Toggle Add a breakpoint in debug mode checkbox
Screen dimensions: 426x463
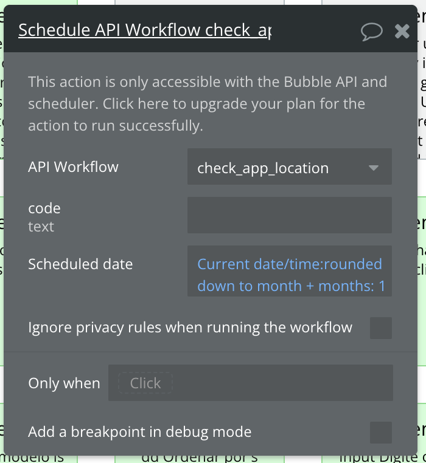pos(381,432)
